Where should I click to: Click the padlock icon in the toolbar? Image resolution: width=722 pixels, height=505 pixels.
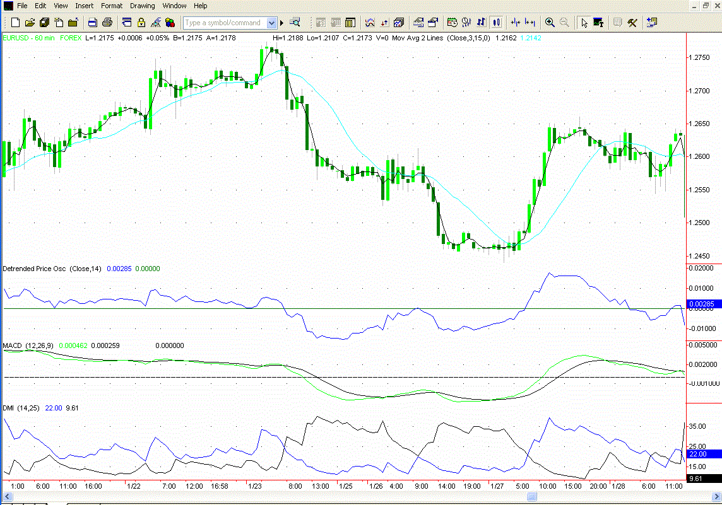click(x=141, y=22)
